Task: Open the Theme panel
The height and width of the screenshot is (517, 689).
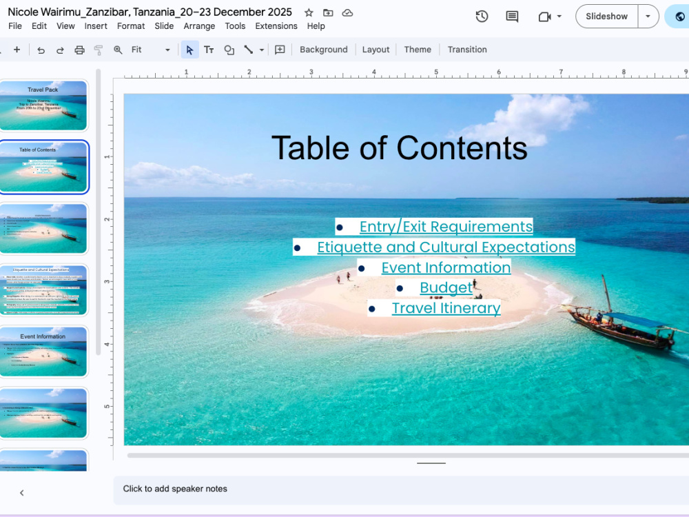Action: (x=418, y=50)
